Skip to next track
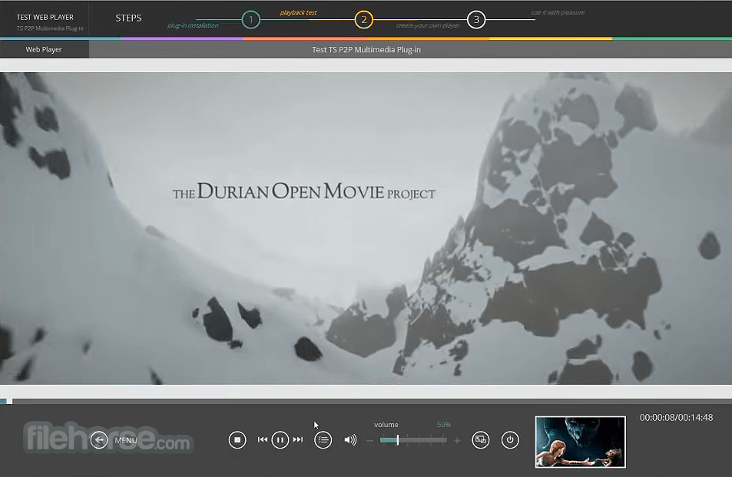Screen dimensions: 732x477 298,439
